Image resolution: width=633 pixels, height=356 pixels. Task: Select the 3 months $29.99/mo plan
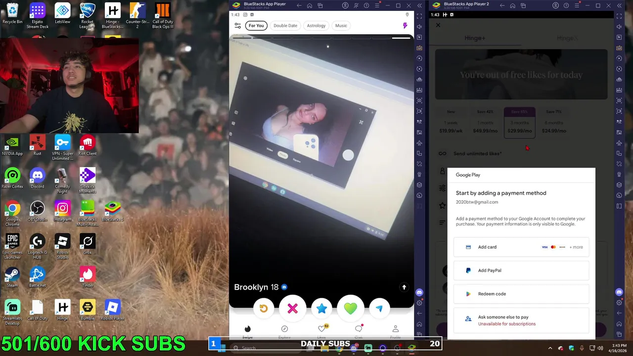(x=519, y=122)
